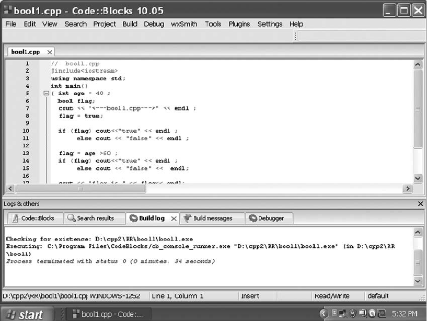Click the Code::Blocks title bar app icon
The image size is (427, 321).
[8, 10]
